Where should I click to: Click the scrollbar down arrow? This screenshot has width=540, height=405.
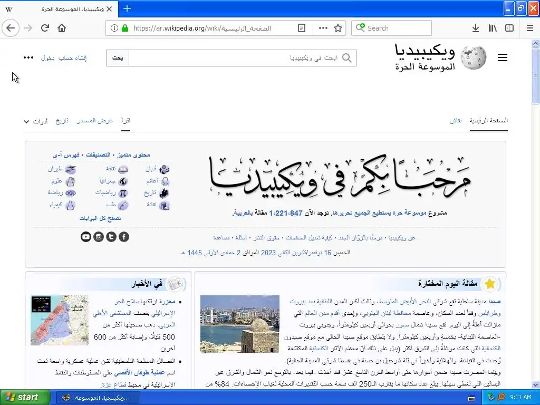coord(535,384)
